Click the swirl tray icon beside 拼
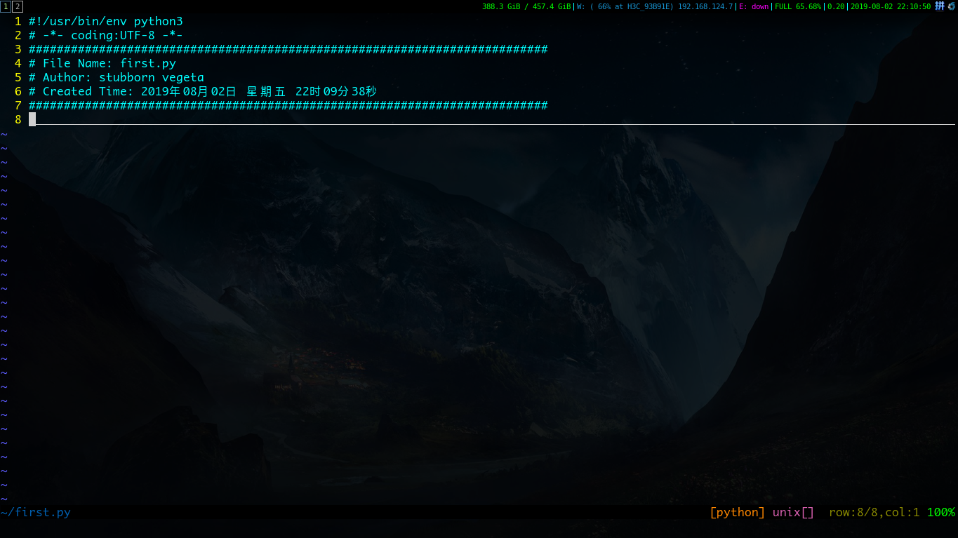 pos(952,6)
